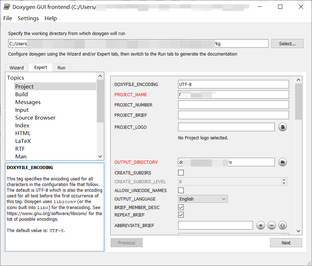
Task: Decrease CREATE_SUBDIRS_LEVEL with the down arrow
Action: point(284,183)
